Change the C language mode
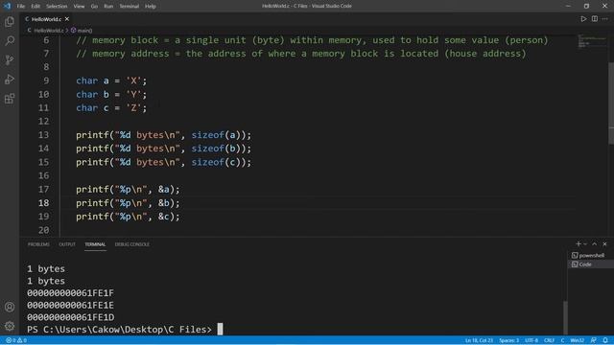 tap(562, 340)
